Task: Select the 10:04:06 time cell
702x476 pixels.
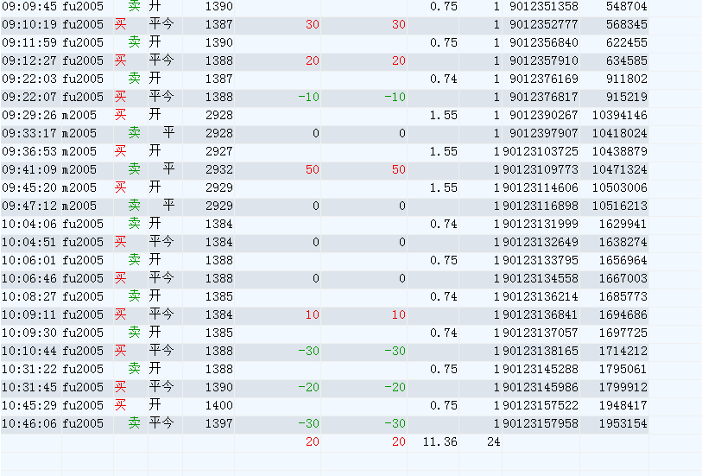Action: [x=30, y=224]
